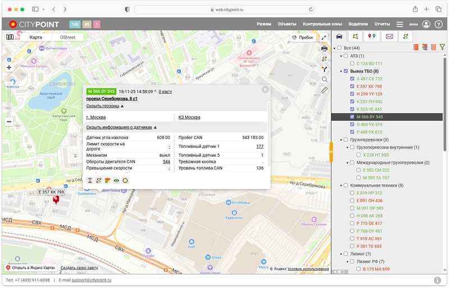449x288 pixels.
Task: Toggle the Пробки traffic button
Action: pos(302,37)
